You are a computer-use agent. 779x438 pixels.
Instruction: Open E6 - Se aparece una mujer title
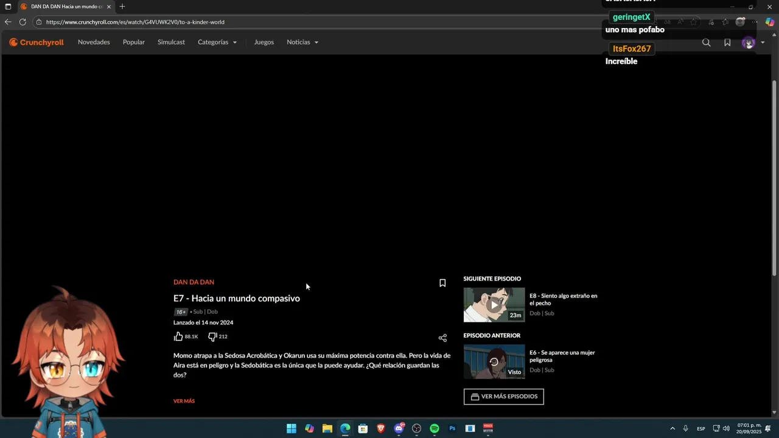[562, 356]
